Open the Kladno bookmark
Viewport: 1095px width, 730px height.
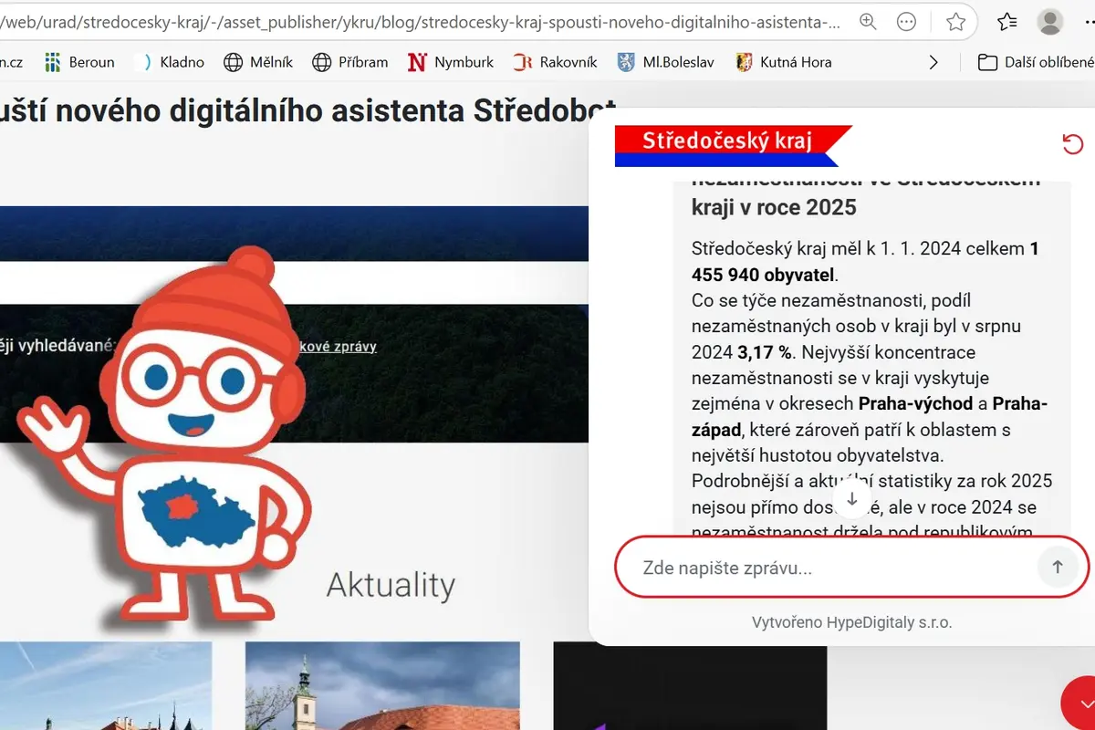point(170,62)
